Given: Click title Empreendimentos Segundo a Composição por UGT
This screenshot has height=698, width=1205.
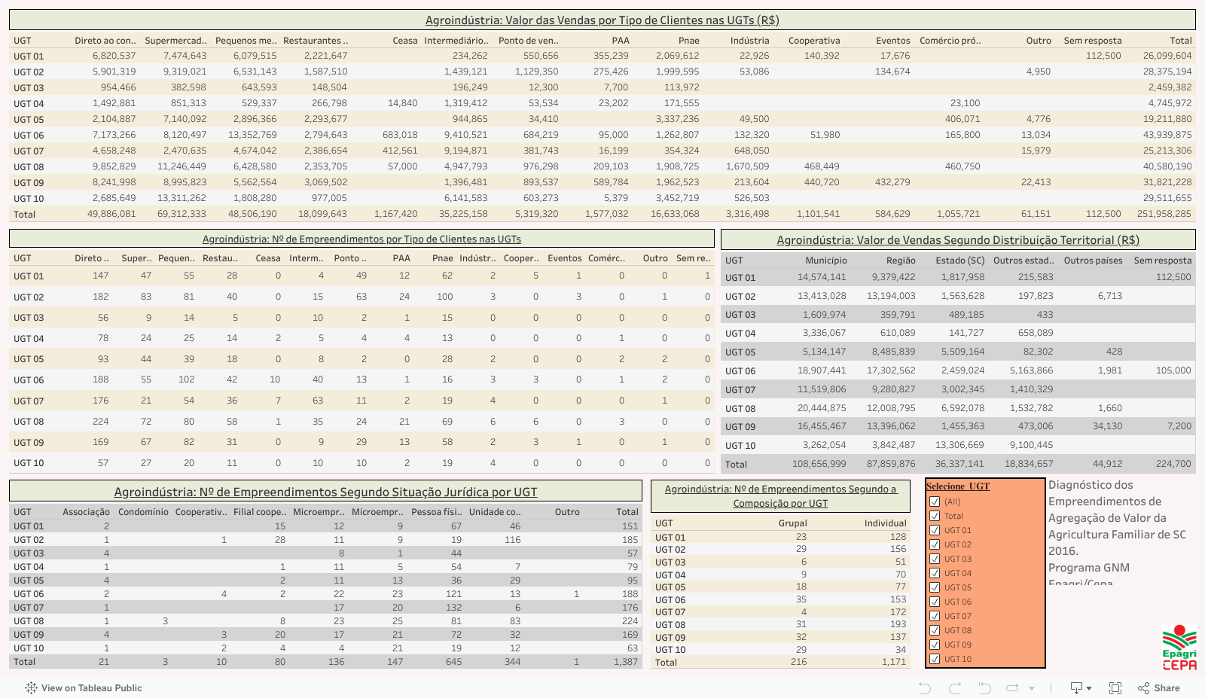Looking at the screenshot, I should point(781,496).
